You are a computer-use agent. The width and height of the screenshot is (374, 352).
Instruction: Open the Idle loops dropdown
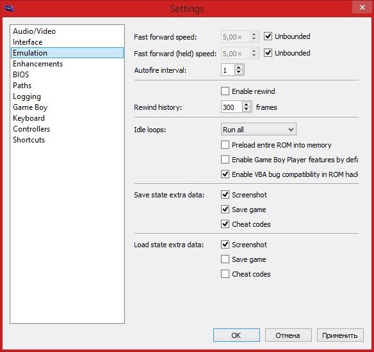[259, 129]
